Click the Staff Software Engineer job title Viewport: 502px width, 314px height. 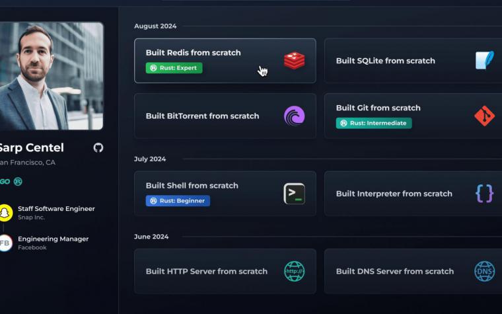coord(56,209)
